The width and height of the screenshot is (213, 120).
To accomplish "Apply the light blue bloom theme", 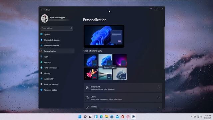I will (x=105, y=60).
